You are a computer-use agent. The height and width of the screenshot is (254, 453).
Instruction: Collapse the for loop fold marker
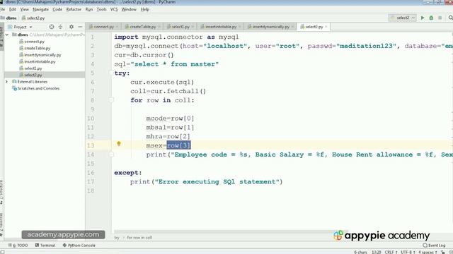point(111,100)
